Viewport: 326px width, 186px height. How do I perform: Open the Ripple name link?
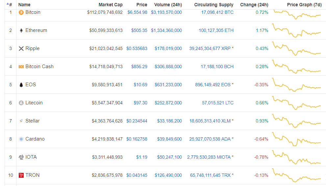coord(33,48)
